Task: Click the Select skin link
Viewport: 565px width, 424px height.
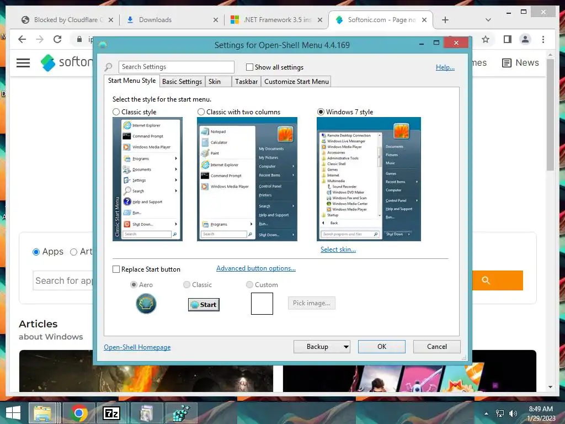Action: [338, 250]
